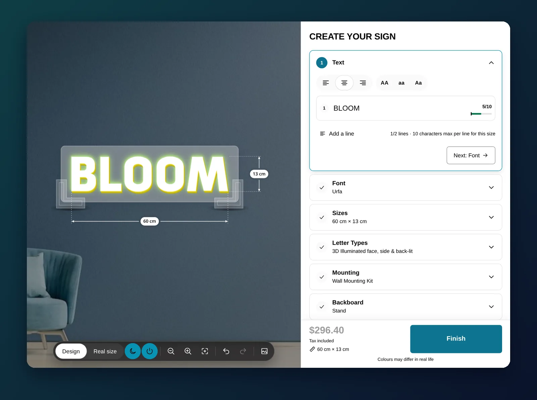Click the Finish button
The width and height of the screenshot is (537, 400).
pos(456,339)
